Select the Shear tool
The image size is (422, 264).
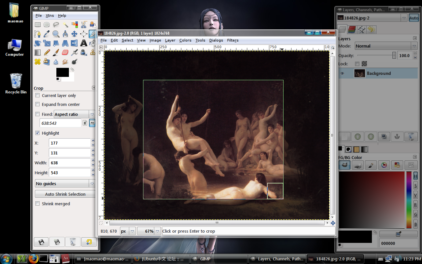click(x=56, y=43)
